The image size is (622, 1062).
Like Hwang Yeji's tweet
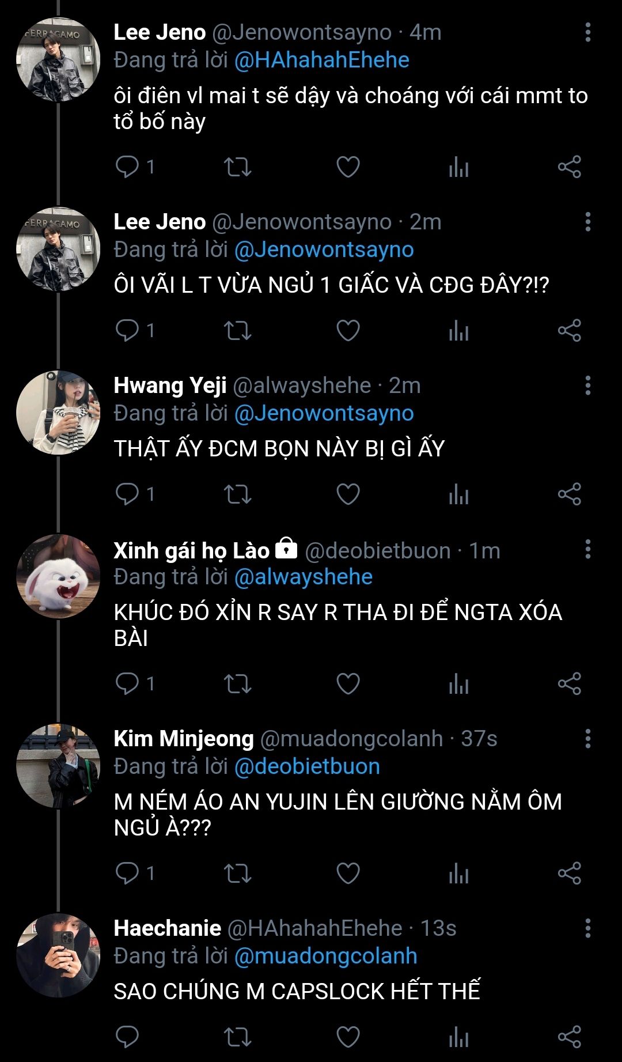coord(348,494)
